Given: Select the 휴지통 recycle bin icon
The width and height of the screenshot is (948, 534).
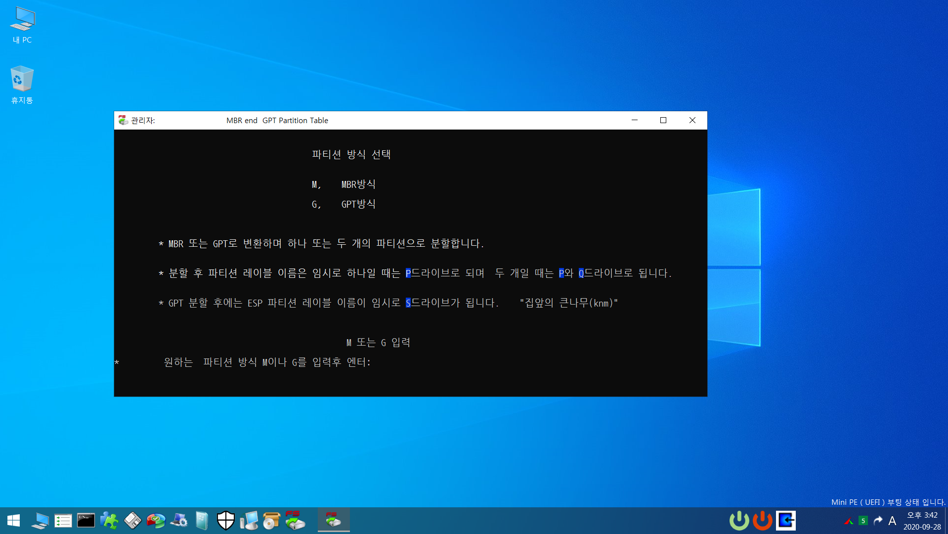Looking at the screenshot, I should pos(22,85).
